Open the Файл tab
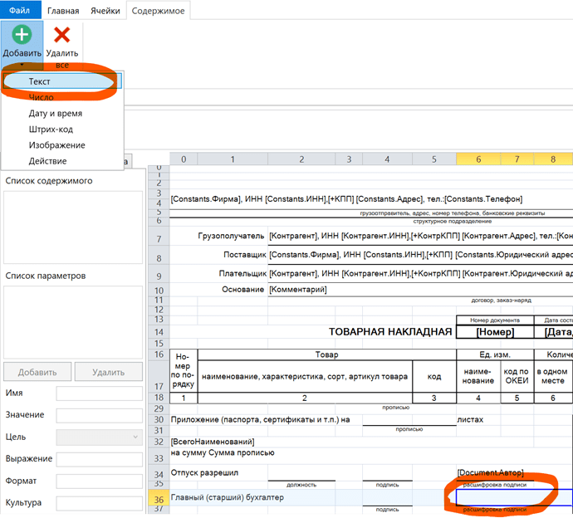 [19, 10]
